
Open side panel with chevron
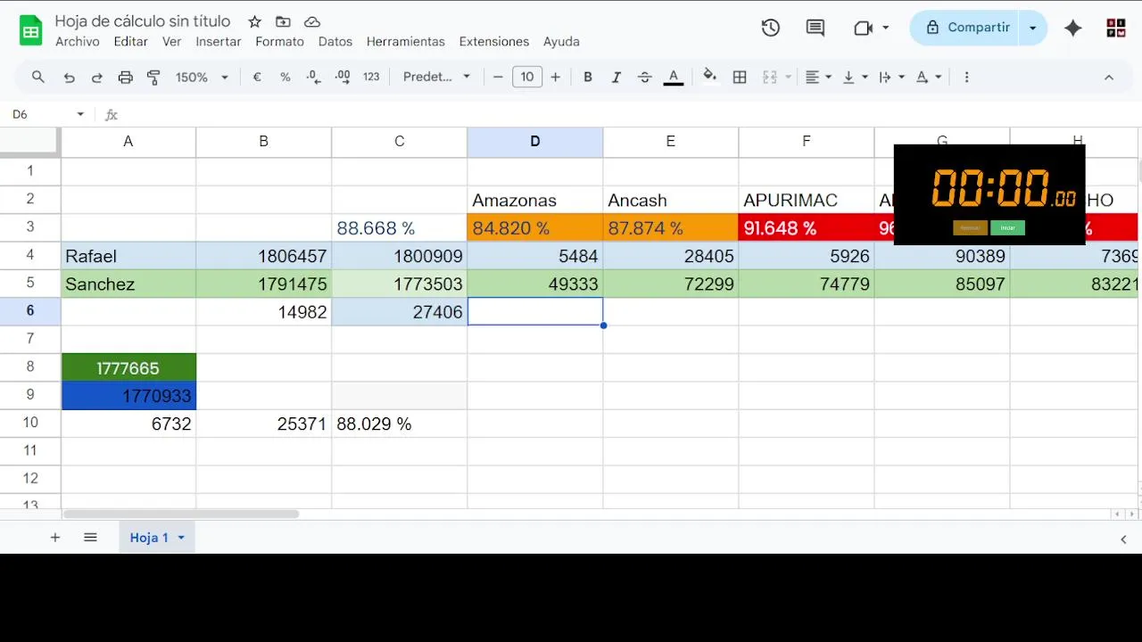1123,539
